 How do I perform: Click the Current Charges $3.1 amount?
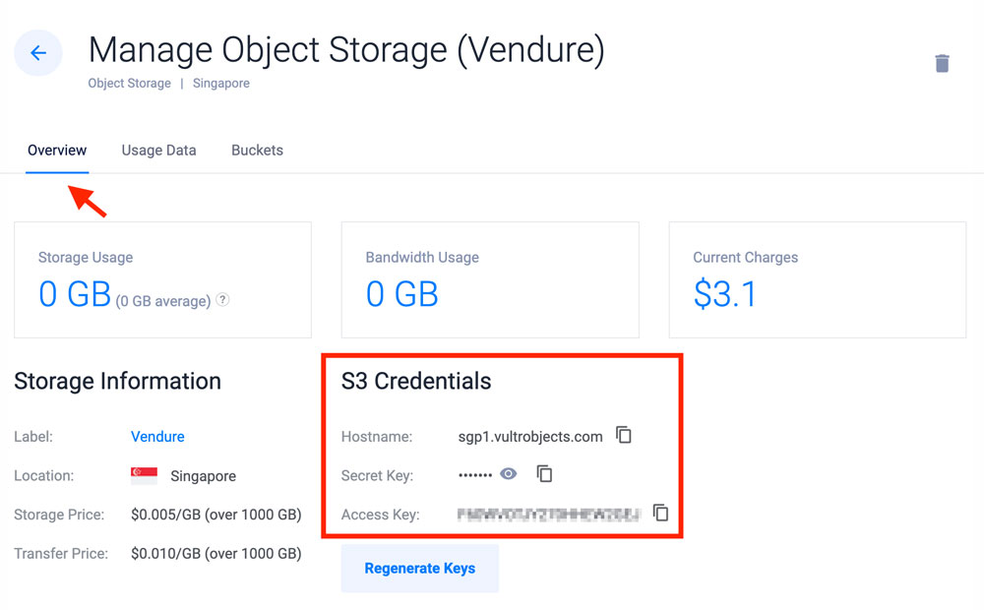(x=724, y=294)
